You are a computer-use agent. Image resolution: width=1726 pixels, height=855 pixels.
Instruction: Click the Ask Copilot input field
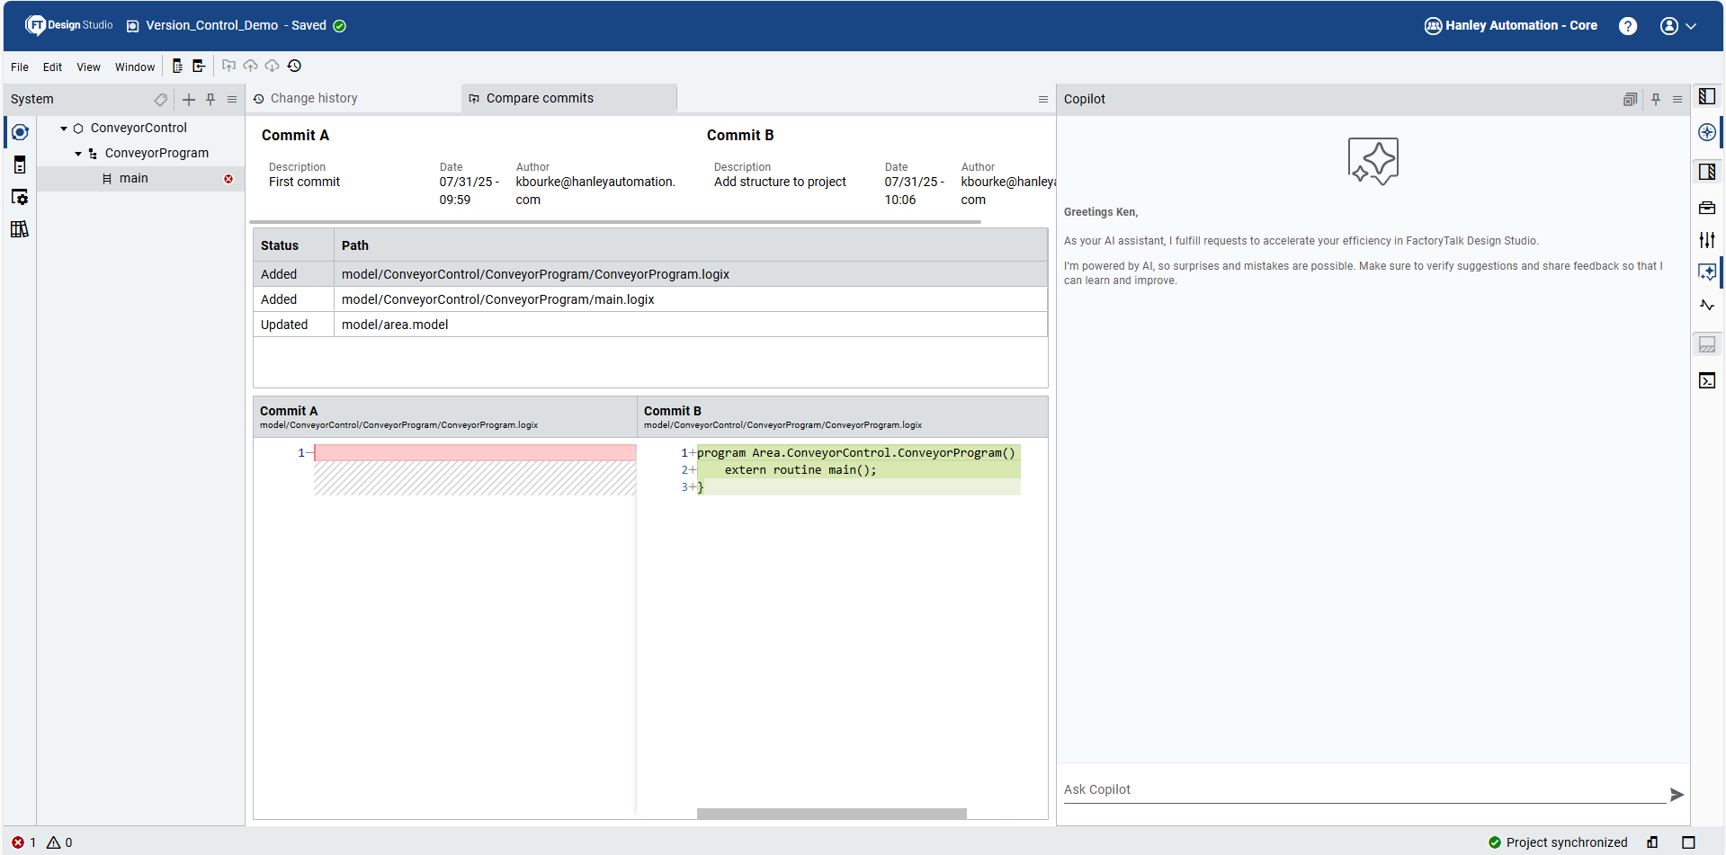[1364, 790]
